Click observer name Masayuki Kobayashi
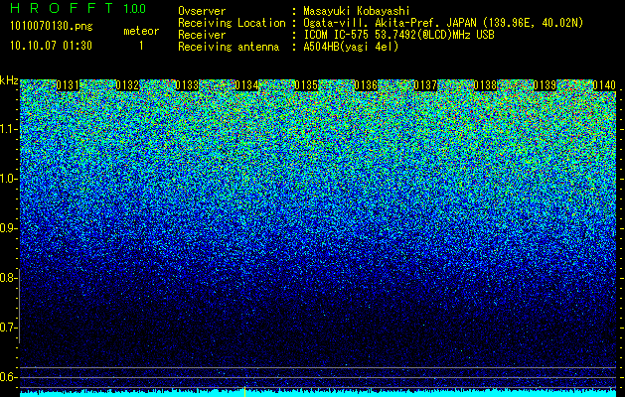Image resolution: width=625 pixels, height=397 pixels. coord(357,11)
